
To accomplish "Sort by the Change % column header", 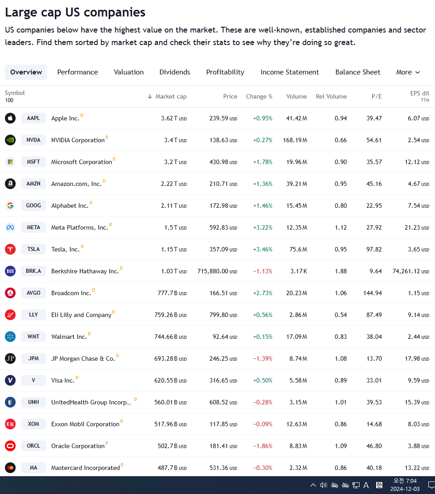I will [x=259, y=96].
